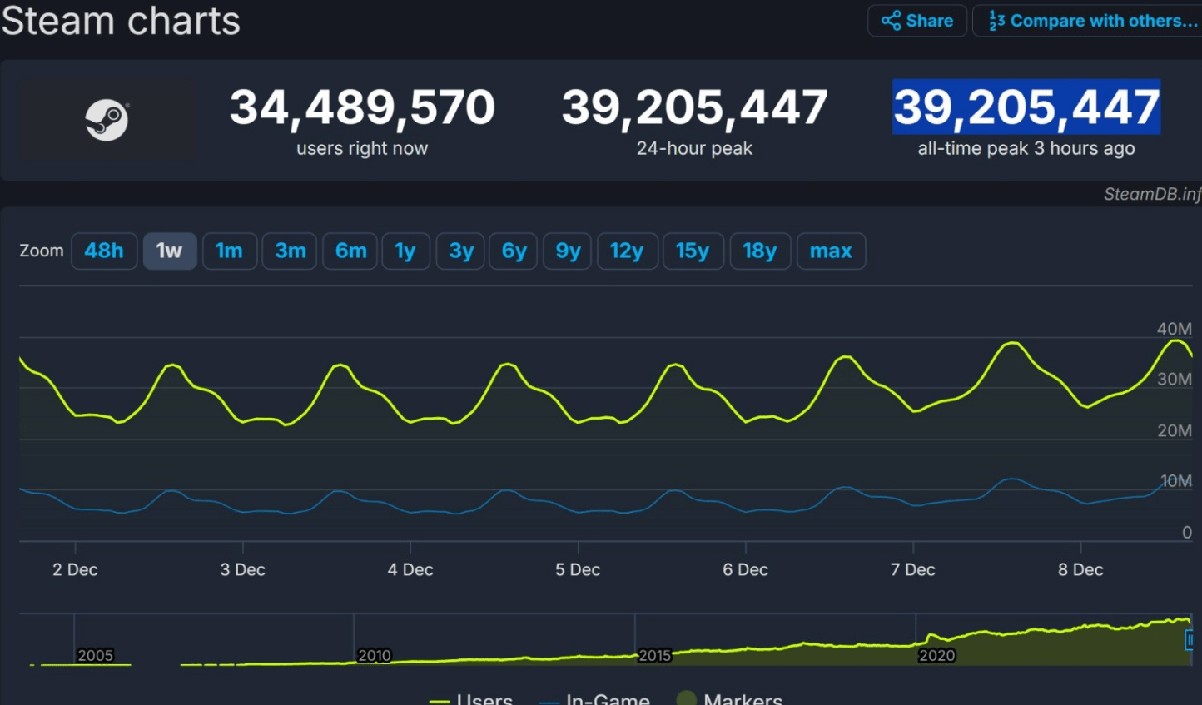
Task: Open Compare with others option
Action: click(x=1092, y=21)
